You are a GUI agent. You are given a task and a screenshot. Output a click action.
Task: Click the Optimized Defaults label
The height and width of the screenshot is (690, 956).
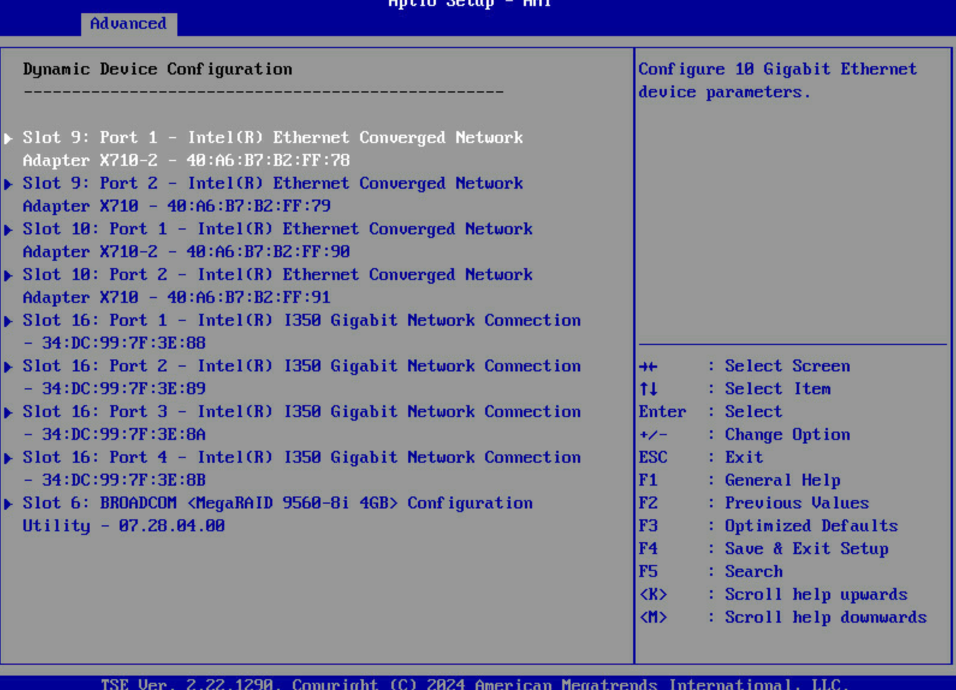(812, 526)
